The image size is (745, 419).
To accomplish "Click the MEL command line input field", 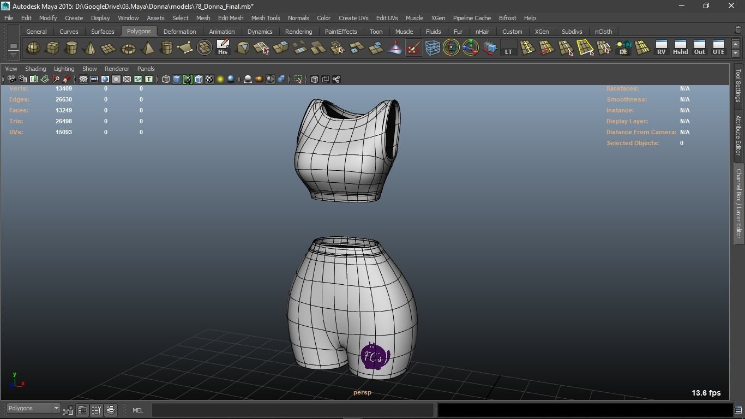I will click(293, 410).
